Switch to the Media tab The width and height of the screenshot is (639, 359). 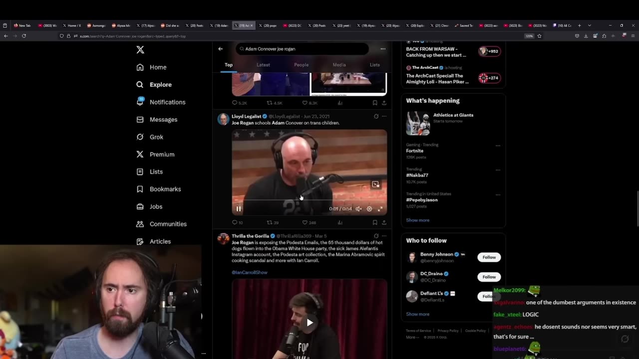[339, 65]
